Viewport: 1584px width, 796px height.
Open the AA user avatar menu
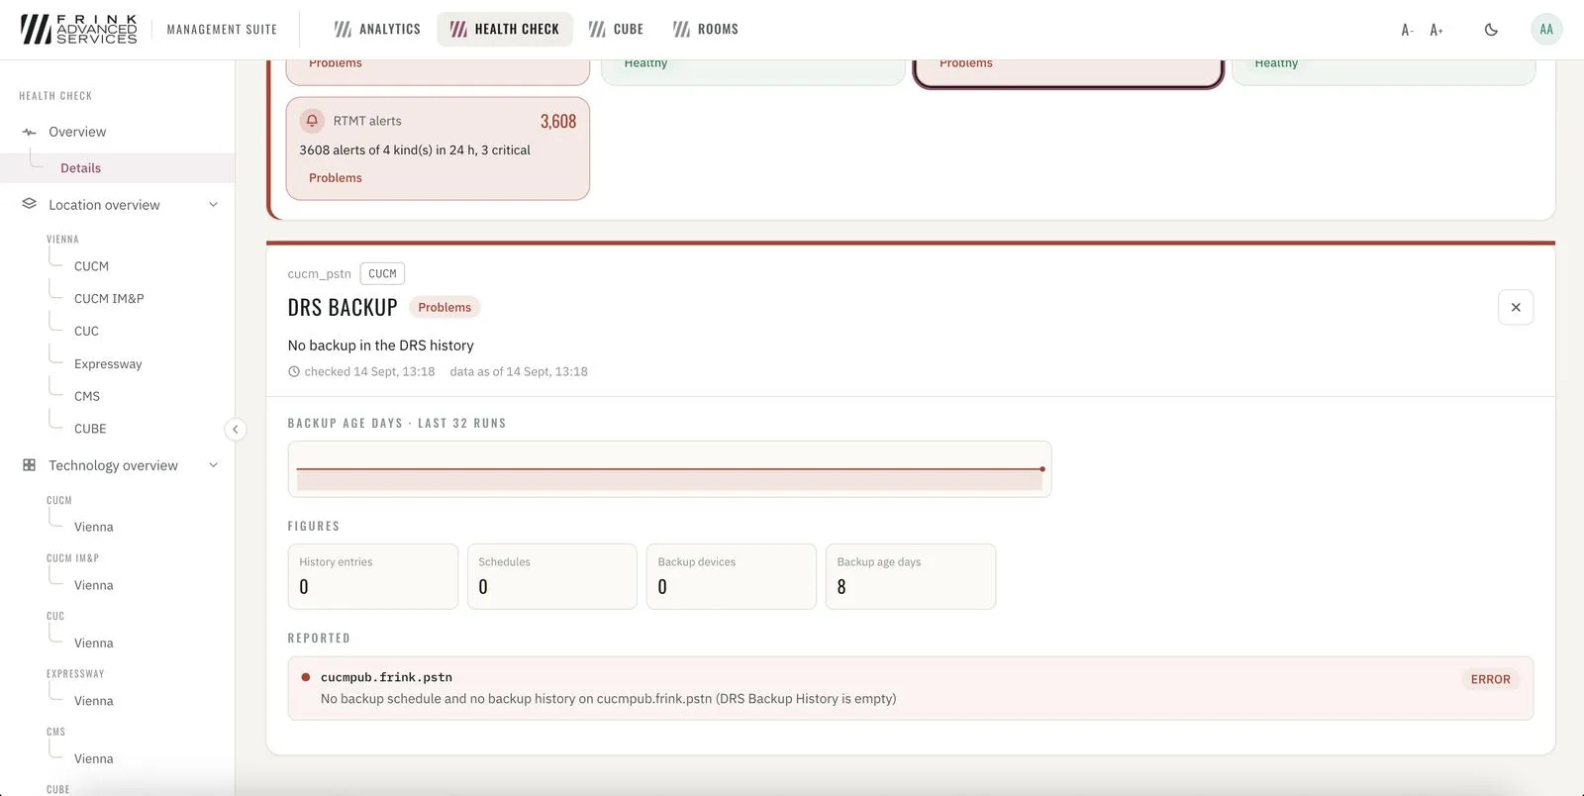[x=1546, y=30]
